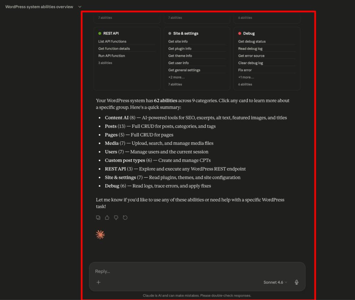Expand '+1 more...' in Debug card
The image size is (355, 300).
[246, 77]
